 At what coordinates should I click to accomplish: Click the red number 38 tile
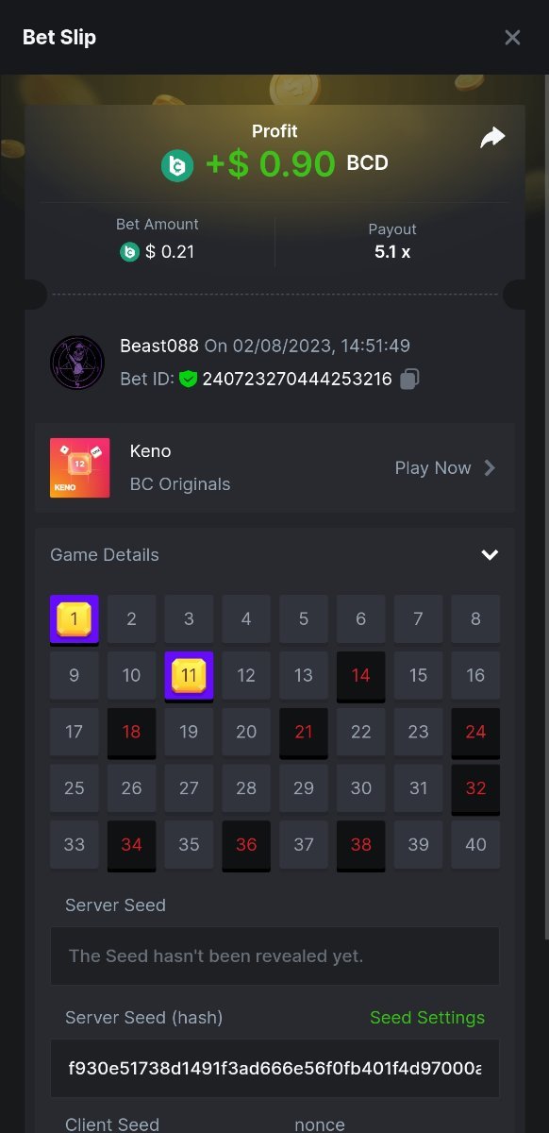click(x=361, y=846)
